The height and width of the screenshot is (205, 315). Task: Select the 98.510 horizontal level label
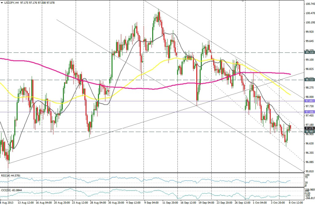[309, 80]
